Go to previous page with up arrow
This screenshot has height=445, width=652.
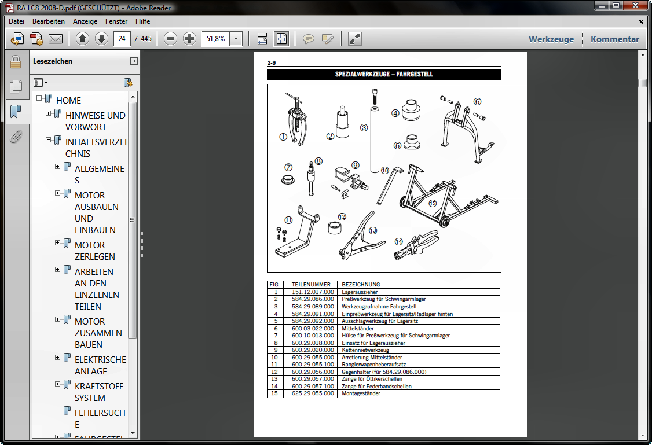(82, 39)
